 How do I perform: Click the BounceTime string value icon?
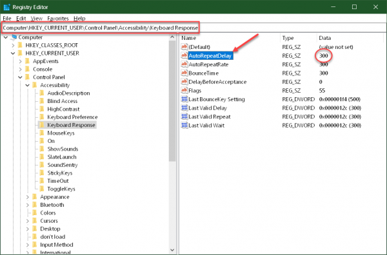pyautogui.click(x=184, y=73)
